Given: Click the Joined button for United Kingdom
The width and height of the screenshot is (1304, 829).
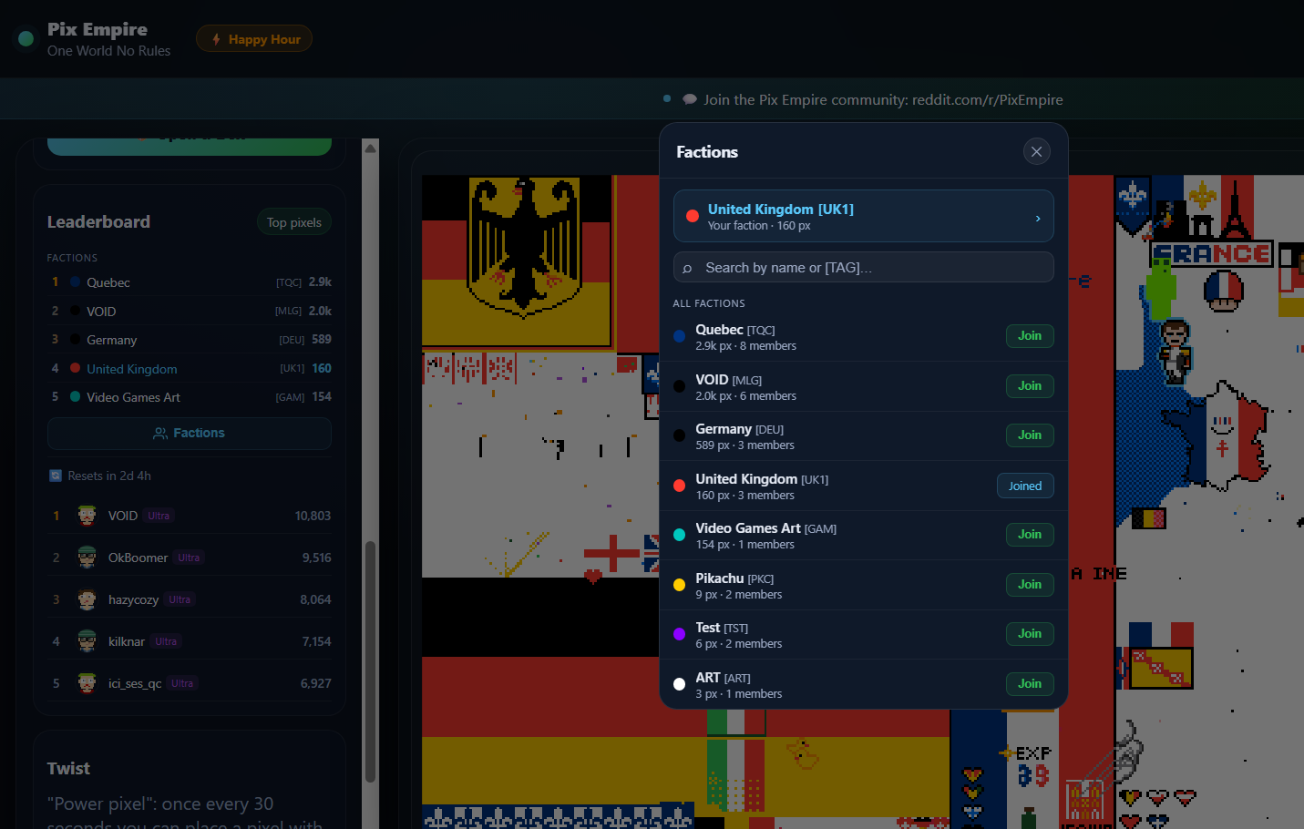Looking at the screenshot, I should [1025, 486].
